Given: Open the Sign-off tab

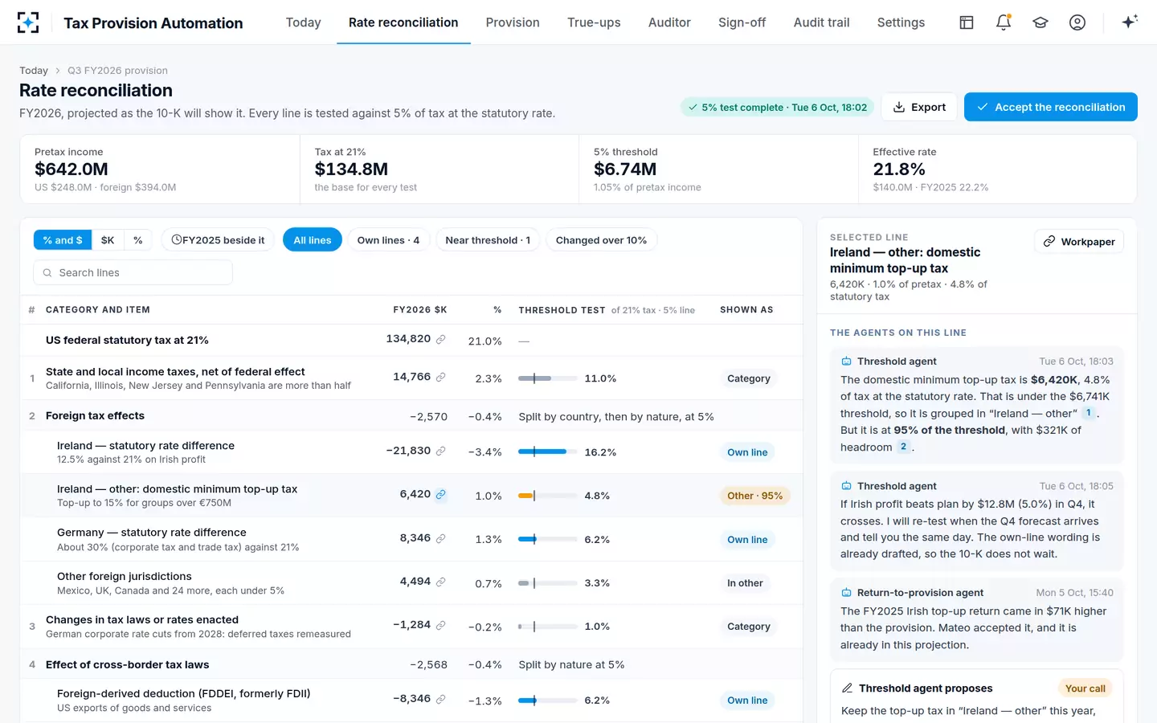Looking at the screenshot, I should point(742,22).
